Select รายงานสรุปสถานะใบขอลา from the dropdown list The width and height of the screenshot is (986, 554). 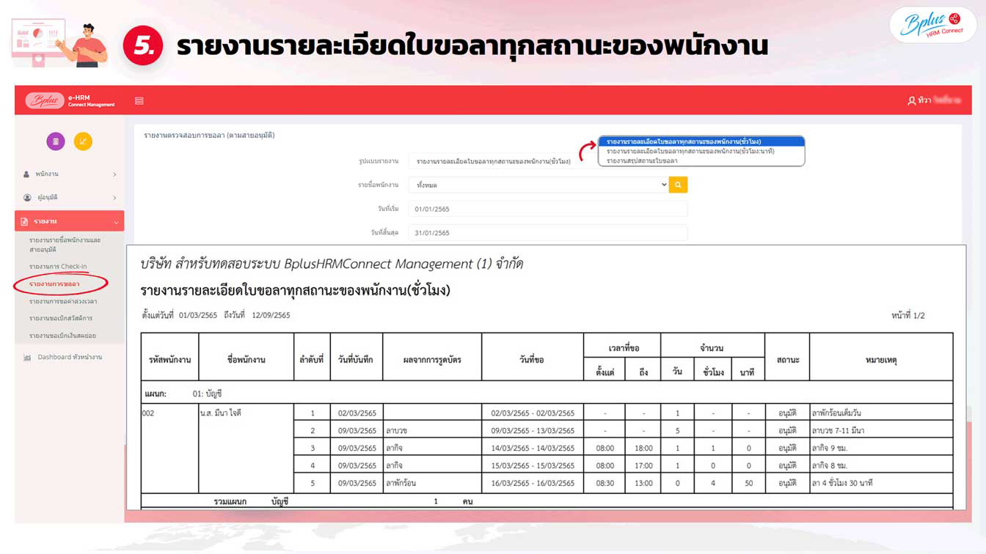[642, 161]
